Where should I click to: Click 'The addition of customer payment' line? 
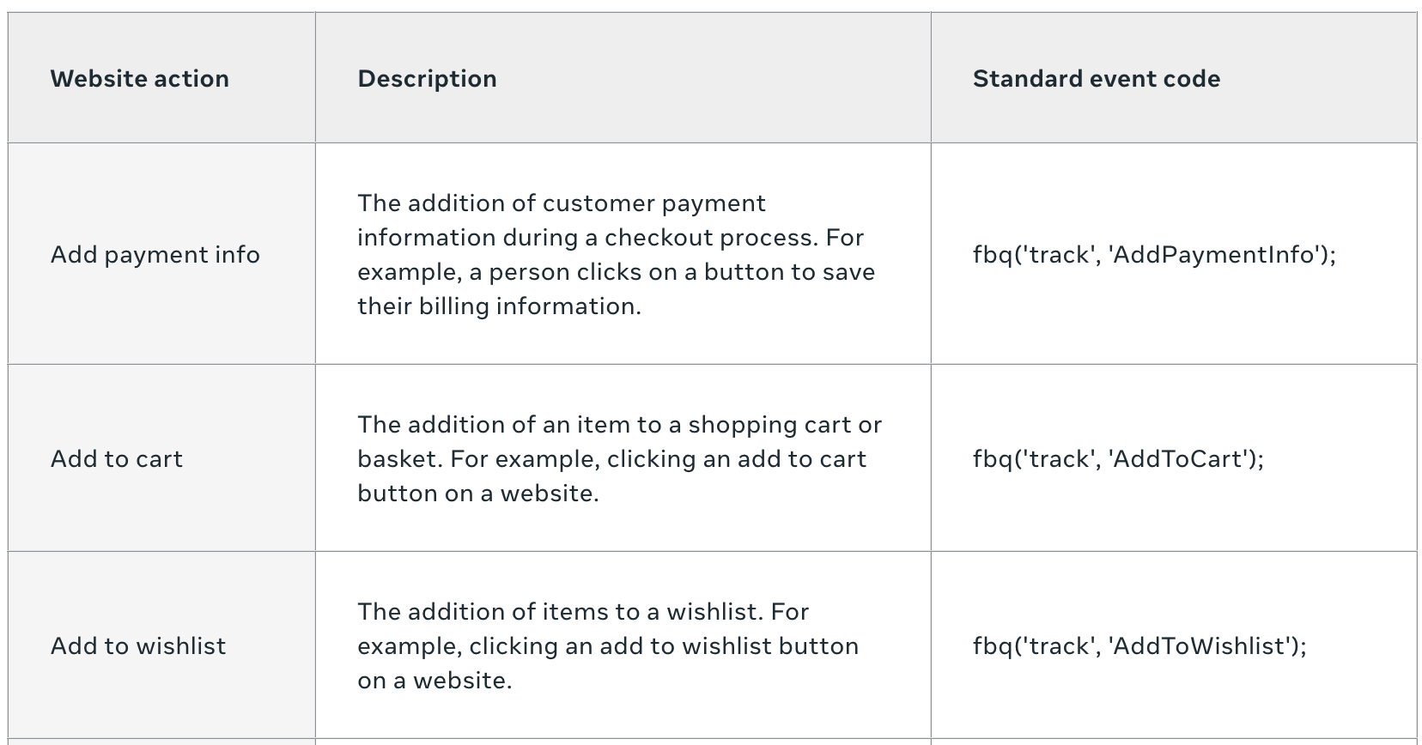click(x=562, y=203)
